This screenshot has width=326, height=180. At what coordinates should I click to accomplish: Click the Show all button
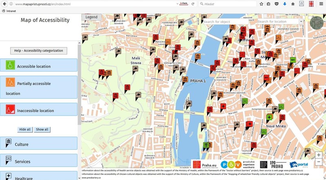coord(42,130)
